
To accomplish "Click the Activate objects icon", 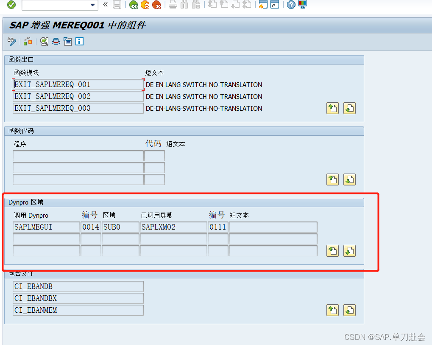I will tap(28, 42).
